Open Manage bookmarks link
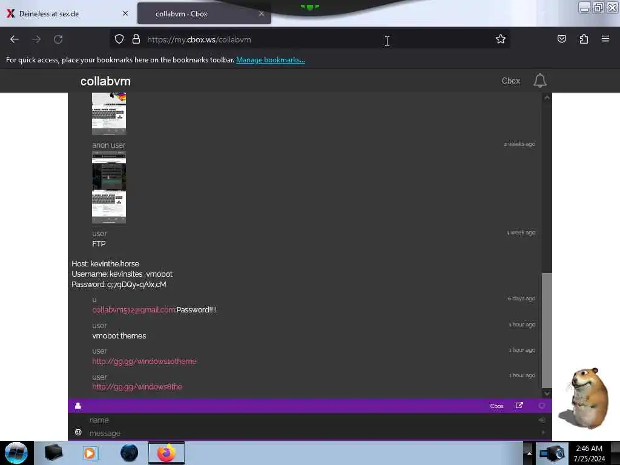This screenshot has width=620, height=465. [x=271, y=60]
